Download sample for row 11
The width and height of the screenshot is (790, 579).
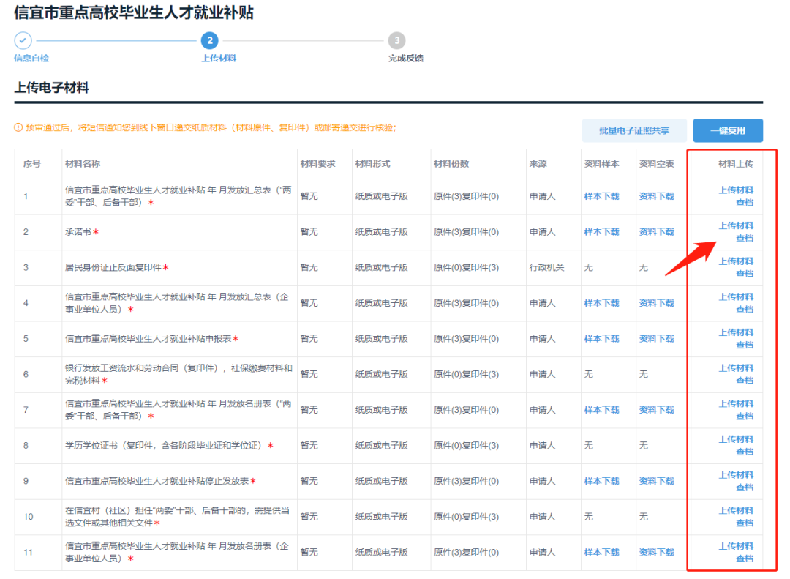tap(601, 552)
